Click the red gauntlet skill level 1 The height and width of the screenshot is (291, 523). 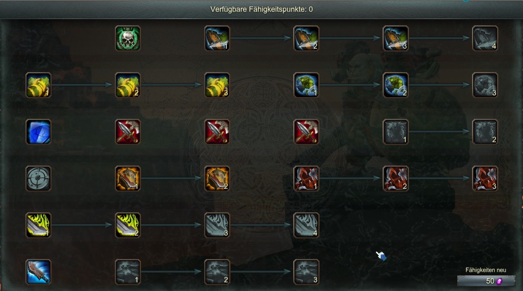(x=306, y=178)
